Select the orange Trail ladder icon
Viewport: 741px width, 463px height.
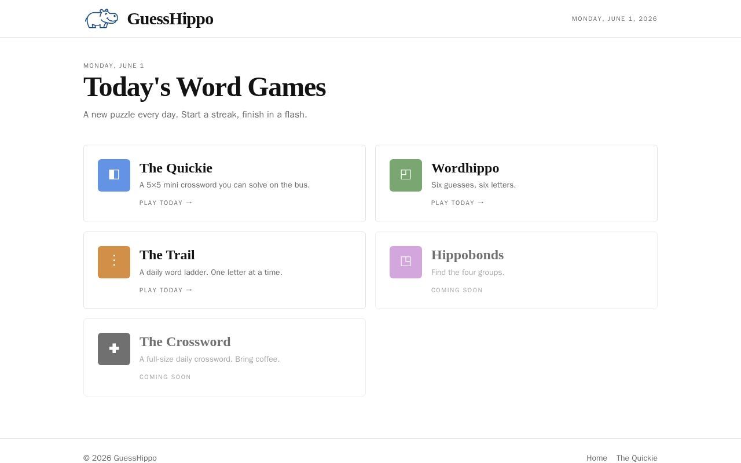(x=114, y=262)
